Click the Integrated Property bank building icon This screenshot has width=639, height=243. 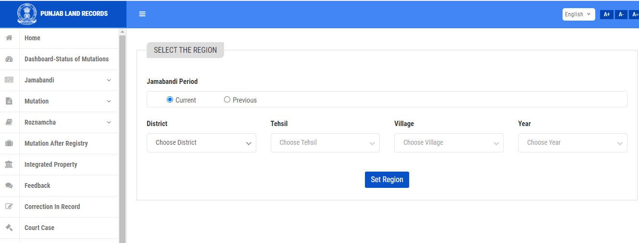pos(9,164)
